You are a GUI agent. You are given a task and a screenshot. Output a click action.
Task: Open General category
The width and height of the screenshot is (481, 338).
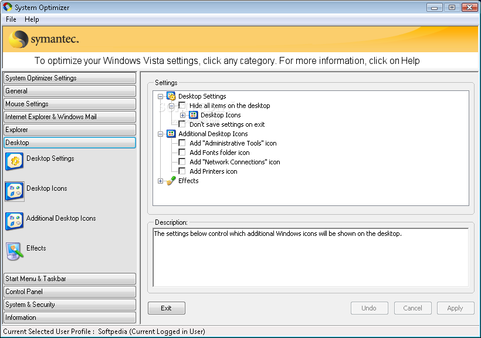coord(70,91)
